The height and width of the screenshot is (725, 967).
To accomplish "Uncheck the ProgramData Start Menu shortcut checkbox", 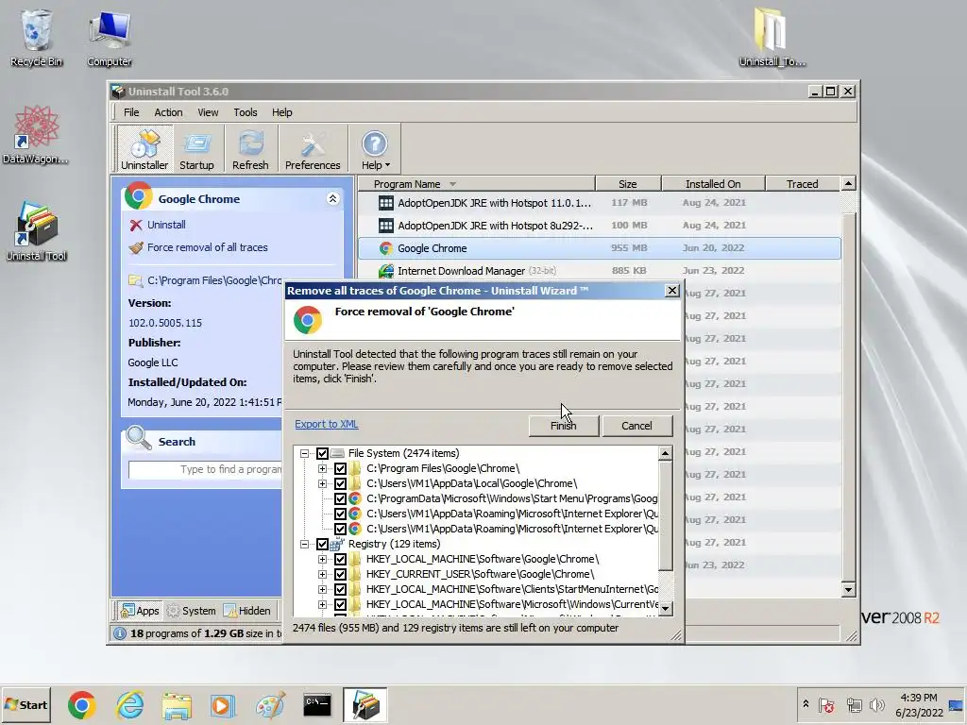I will click(340, 498).
